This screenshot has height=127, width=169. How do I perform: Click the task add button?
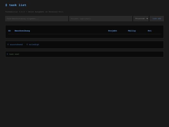pos(156,19)
